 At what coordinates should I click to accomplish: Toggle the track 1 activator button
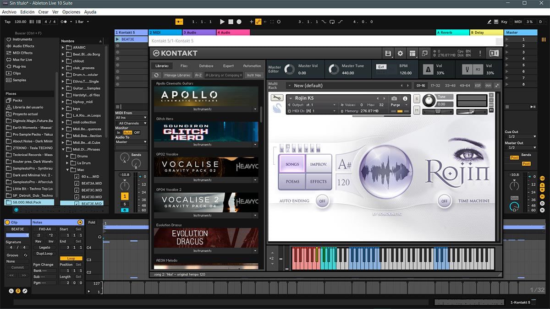125,196
